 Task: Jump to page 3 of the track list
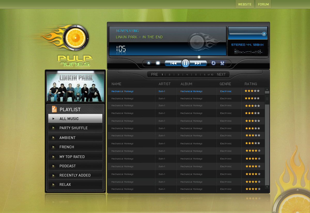178,75
